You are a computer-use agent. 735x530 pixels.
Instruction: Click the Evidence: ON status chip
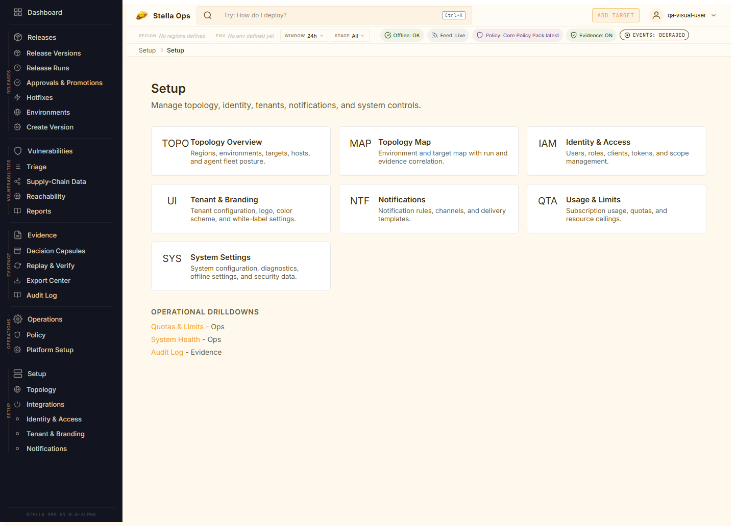pos(591,35)
